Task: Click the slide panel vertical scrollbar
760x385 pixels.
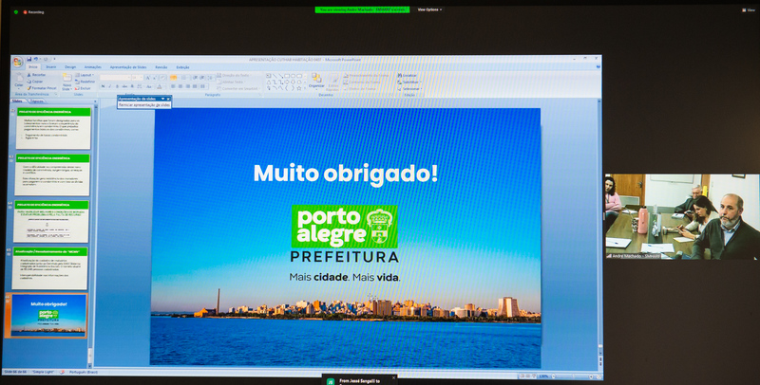Action: 90,236
